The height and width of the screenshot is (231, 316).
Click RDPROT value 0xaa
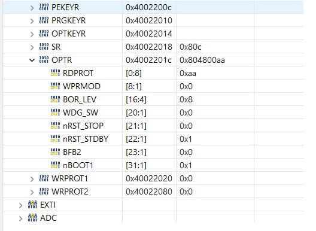(188, 73)
